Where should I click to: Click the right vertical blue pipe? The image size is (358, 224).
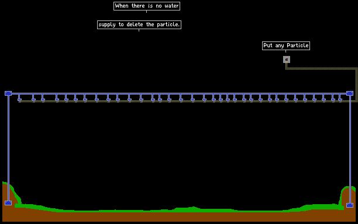pos(350,149)
